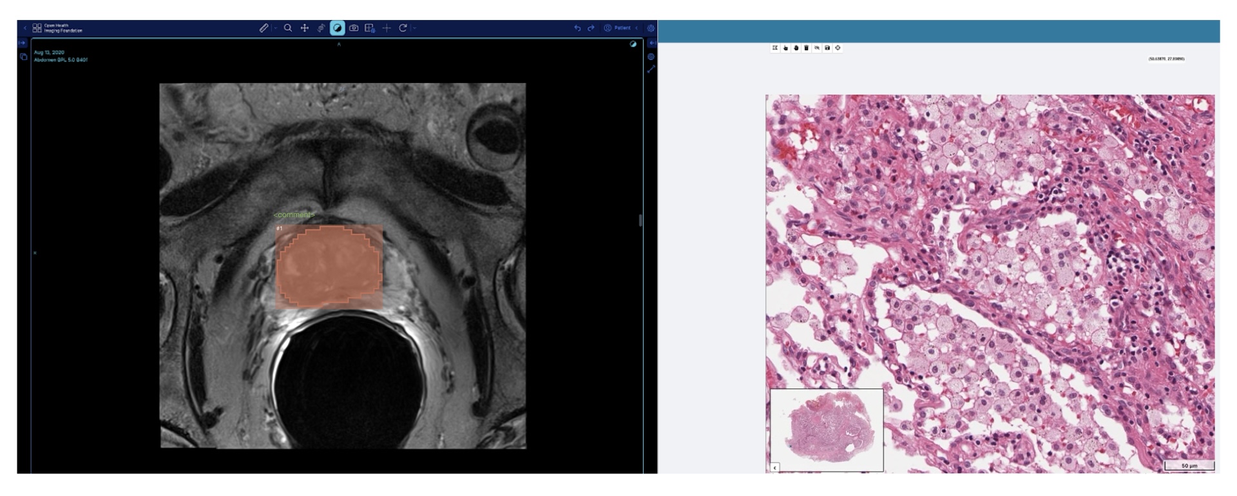Select the MRI viewport vertical scrollbar handle
This screenshot has width=1237, height=496.
[x=640, y=220]
